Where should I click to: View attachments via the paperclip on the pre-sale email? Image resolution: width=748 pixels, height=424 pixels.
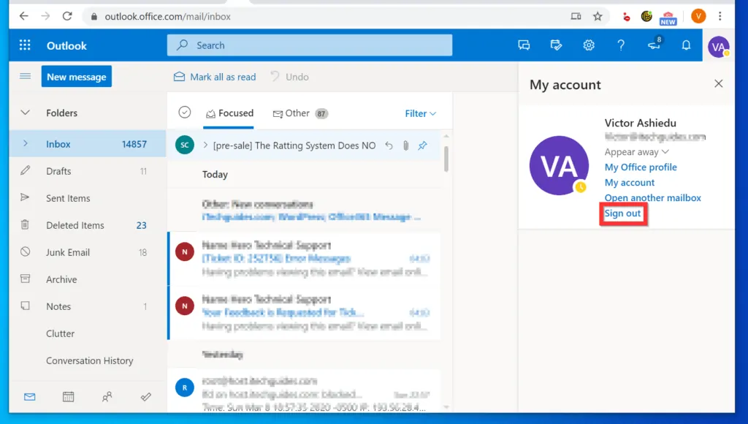click(405, 145)
